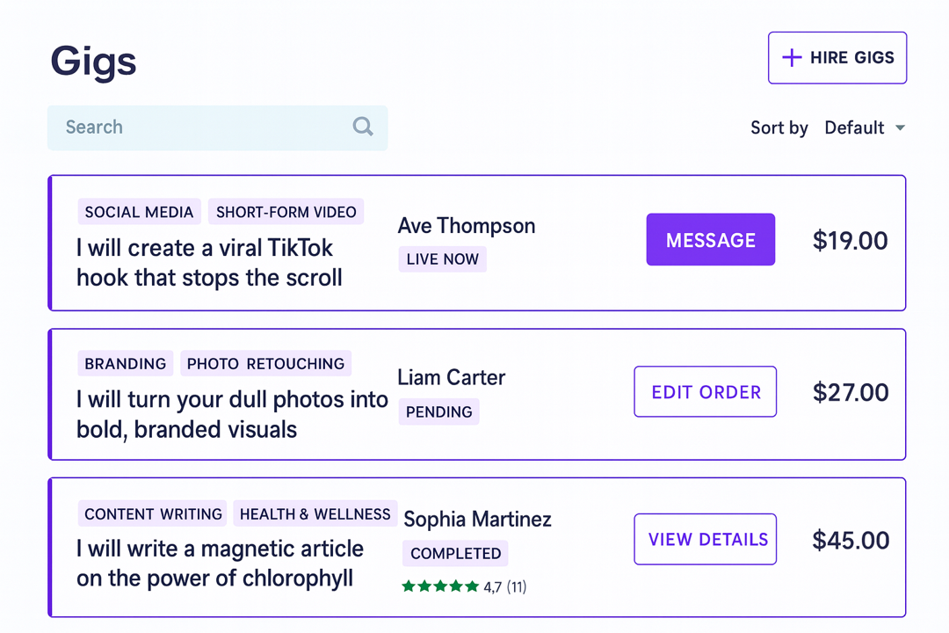This screenshot has height=633, width=949.
Task: Click the search magnifier icon
Action: pyautogui.click(x=363, y=127)
